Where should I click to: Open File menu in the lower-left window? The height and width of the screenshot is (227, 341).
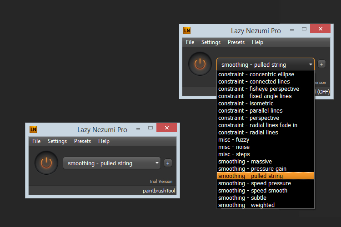click(x=36, y=141)
